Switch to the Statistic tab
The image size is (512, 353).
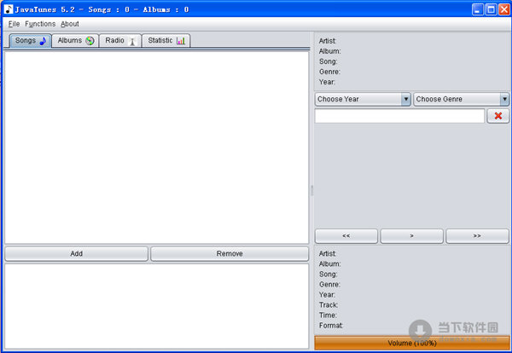tap(166, 41)
